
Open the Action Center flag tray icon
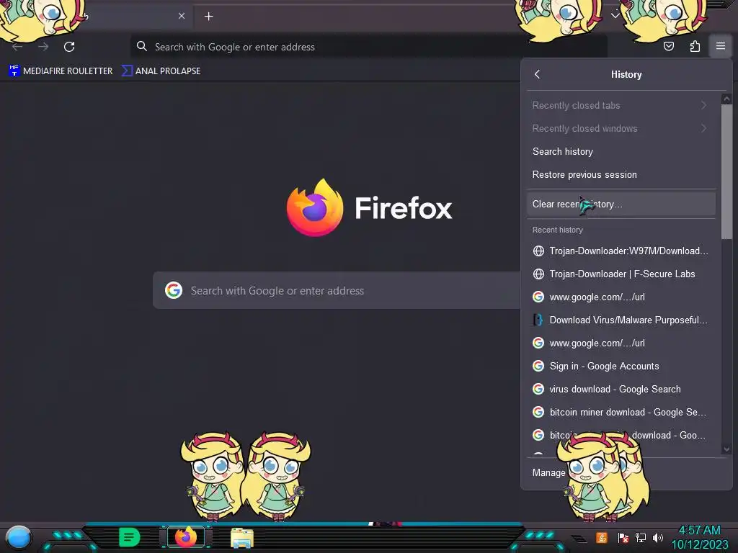623,537
